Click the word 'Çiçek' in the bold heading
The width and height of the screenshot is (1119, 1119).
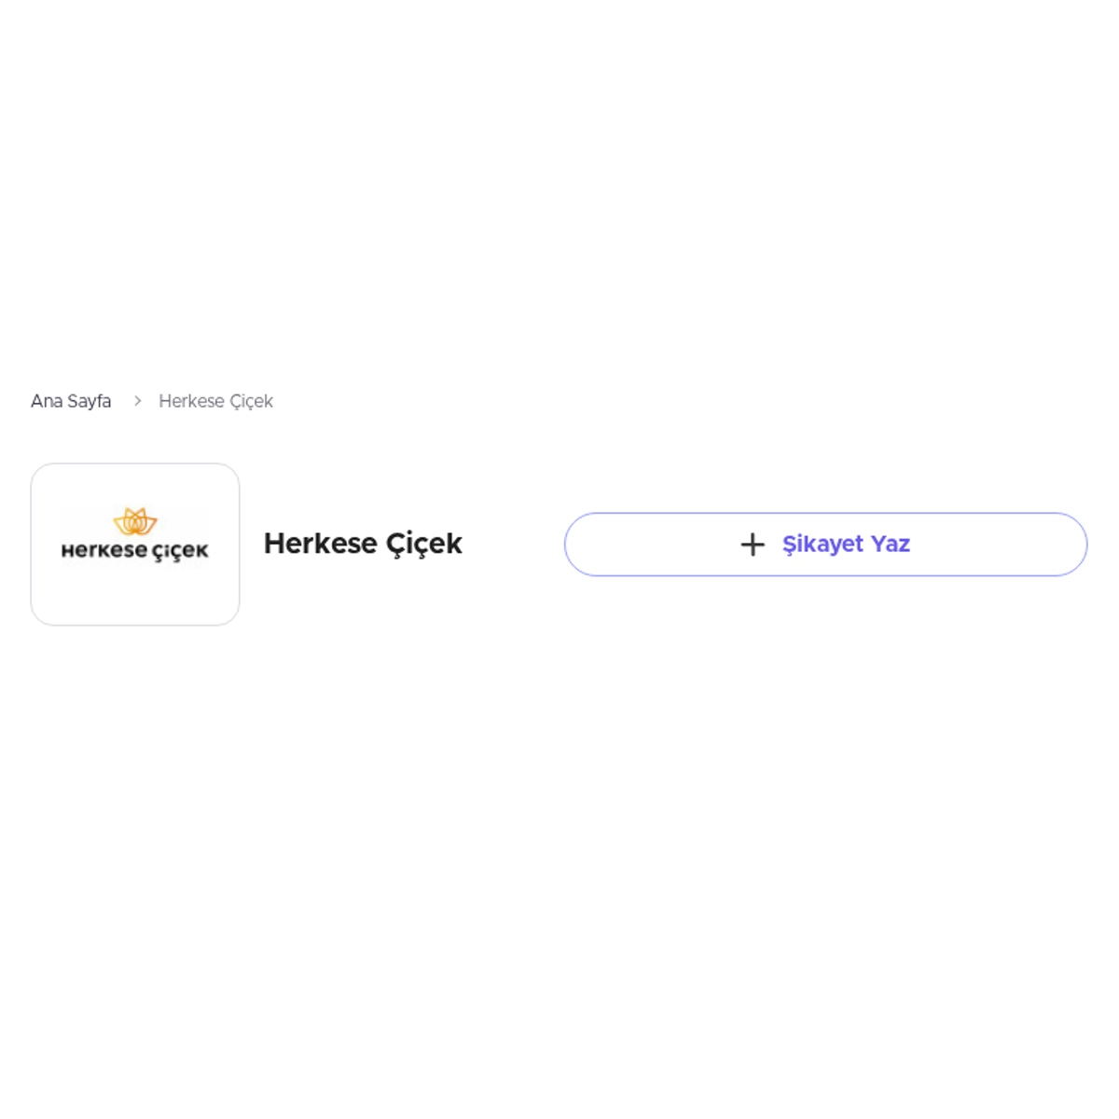(424, 545)
